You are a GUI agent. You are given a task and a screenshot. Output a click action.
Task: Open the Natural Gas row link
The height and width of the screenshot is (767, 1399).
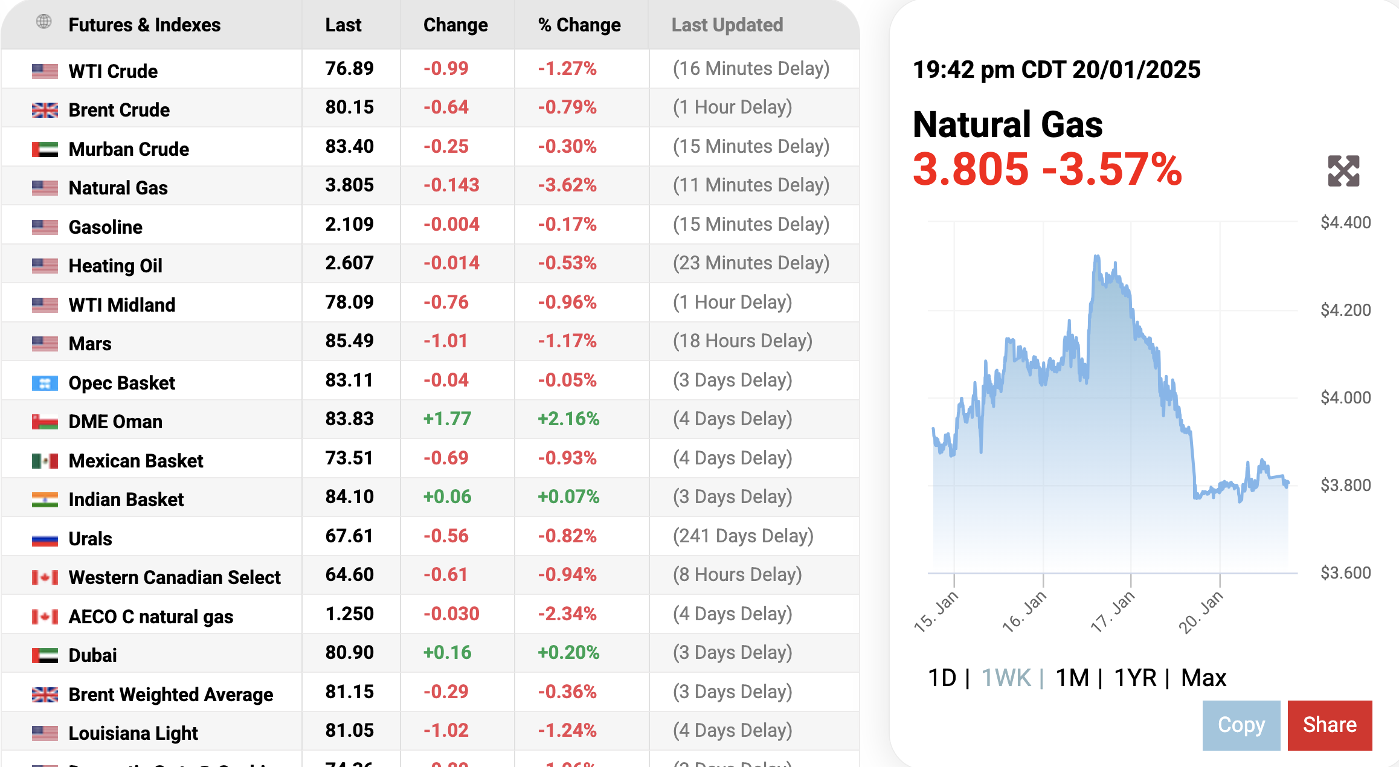coord(118,188)
